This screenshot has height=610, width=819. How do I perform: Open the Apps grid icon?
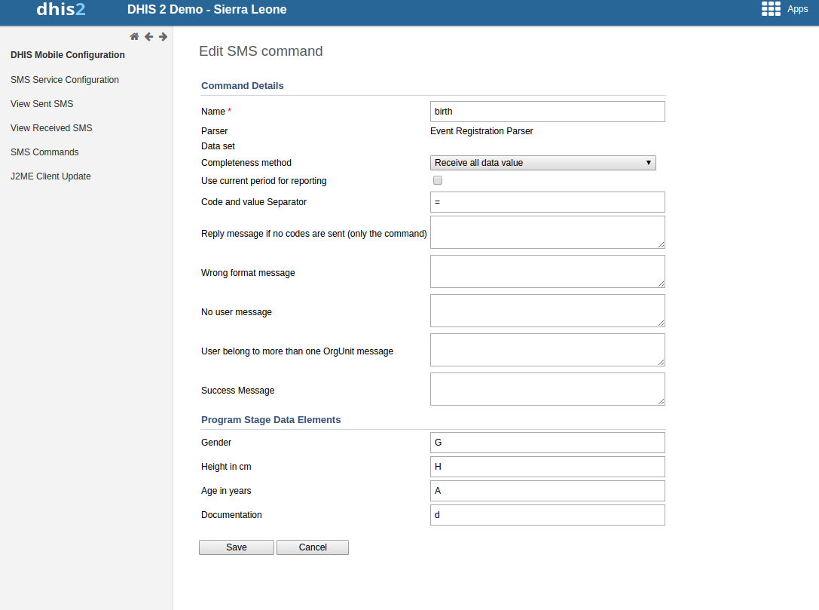tap(771, 9)
